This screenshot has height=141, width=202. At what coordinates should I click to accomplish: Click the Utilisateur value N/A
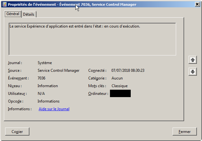point(41,94)
